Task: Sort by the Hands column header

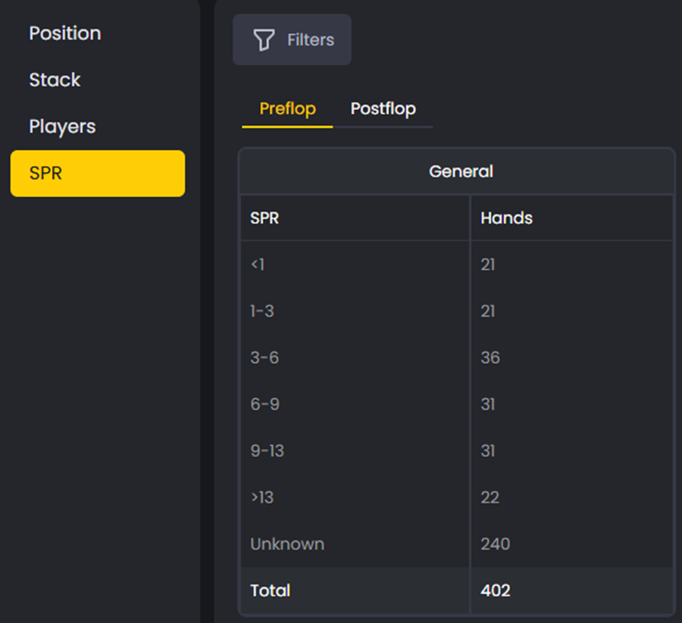Action: (506, 218)
